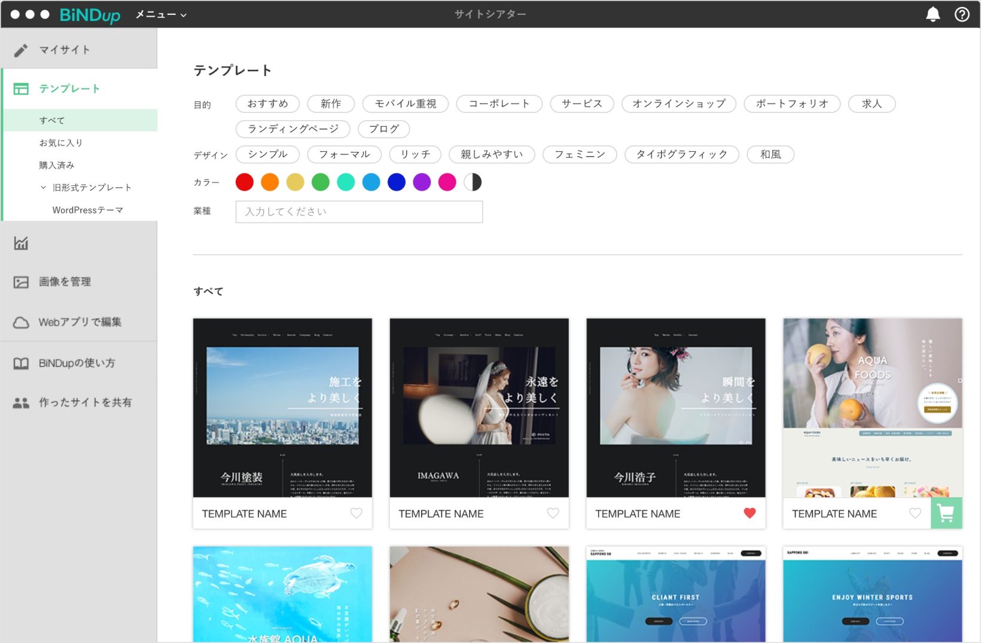
Task: Select お気に入り in the sidebar
Action: tap(61, 143)
